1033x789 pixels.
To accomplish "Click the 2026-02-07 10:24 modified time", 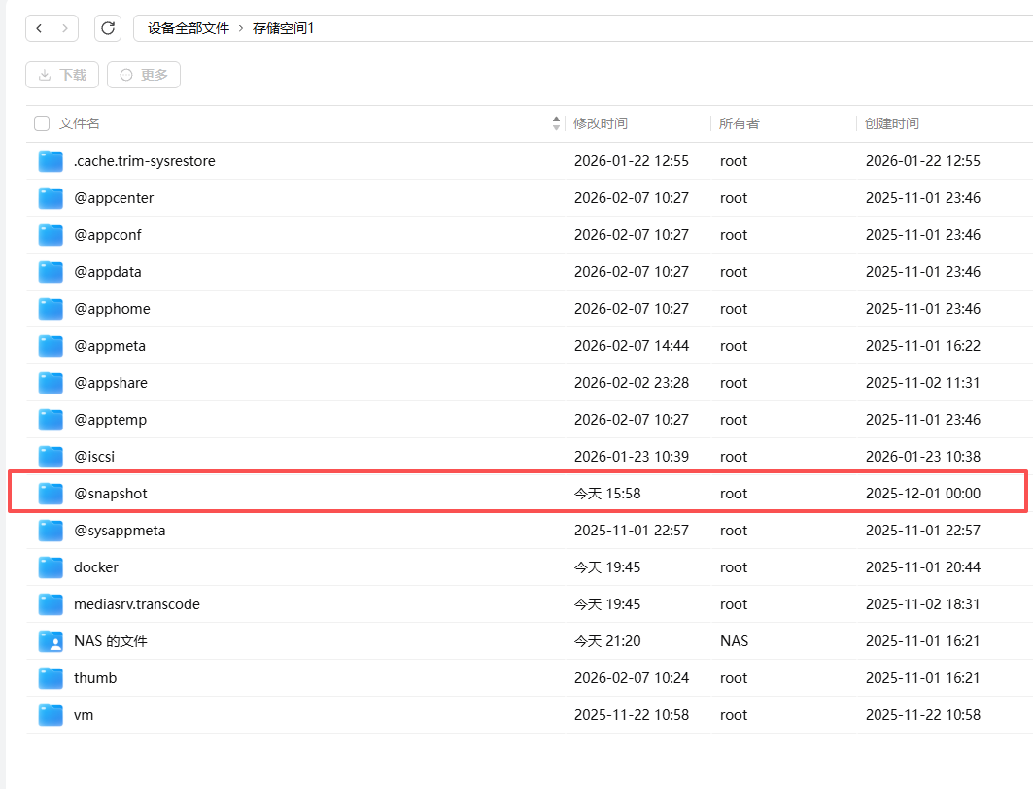I will tap(631, 677).
